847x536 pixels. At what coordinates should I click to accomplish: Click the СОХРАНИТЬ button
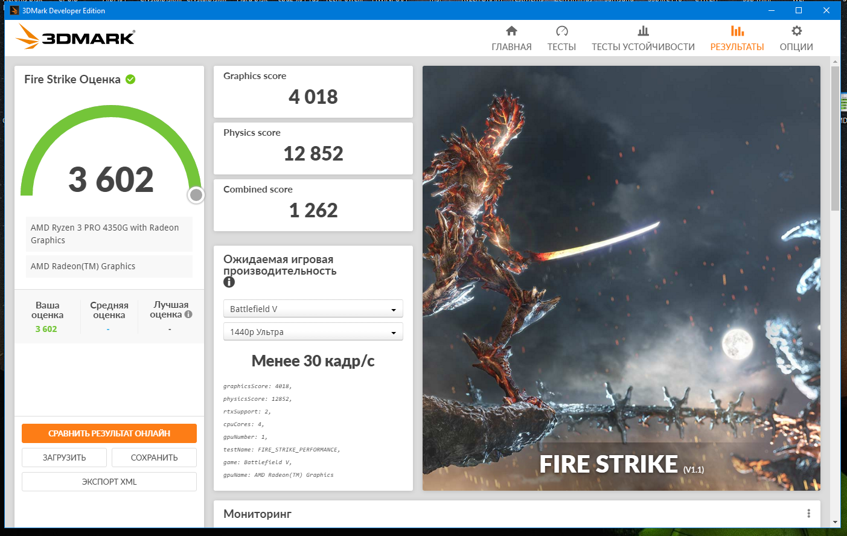click(154, 458)
